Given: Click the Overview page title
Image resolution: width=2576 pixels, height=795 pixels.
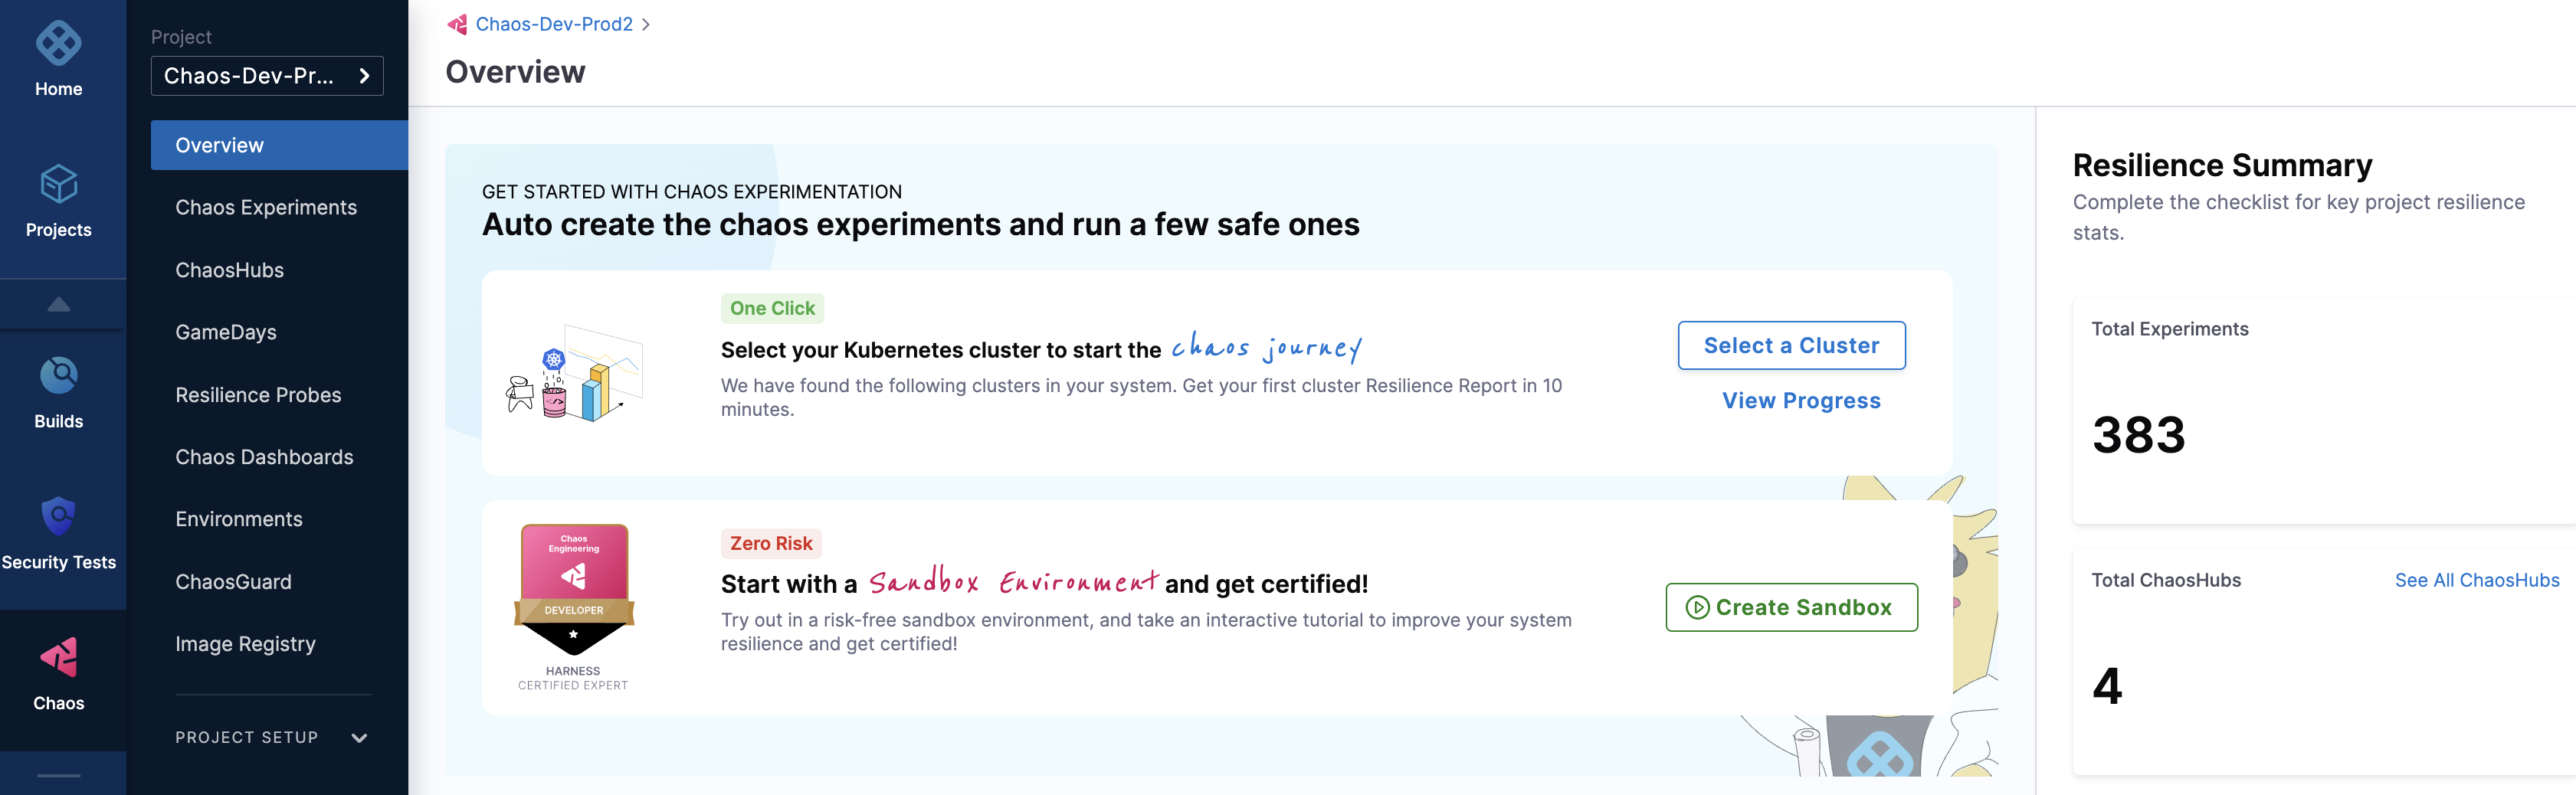Looking at the screenshot, I should pyautogui.click(x=515, y=72).
